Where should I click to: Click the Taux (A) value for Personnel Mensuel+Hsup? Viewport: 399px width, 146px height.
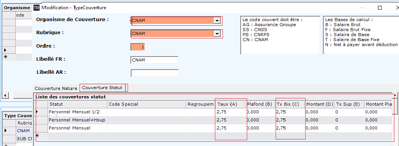click(230, 120)
